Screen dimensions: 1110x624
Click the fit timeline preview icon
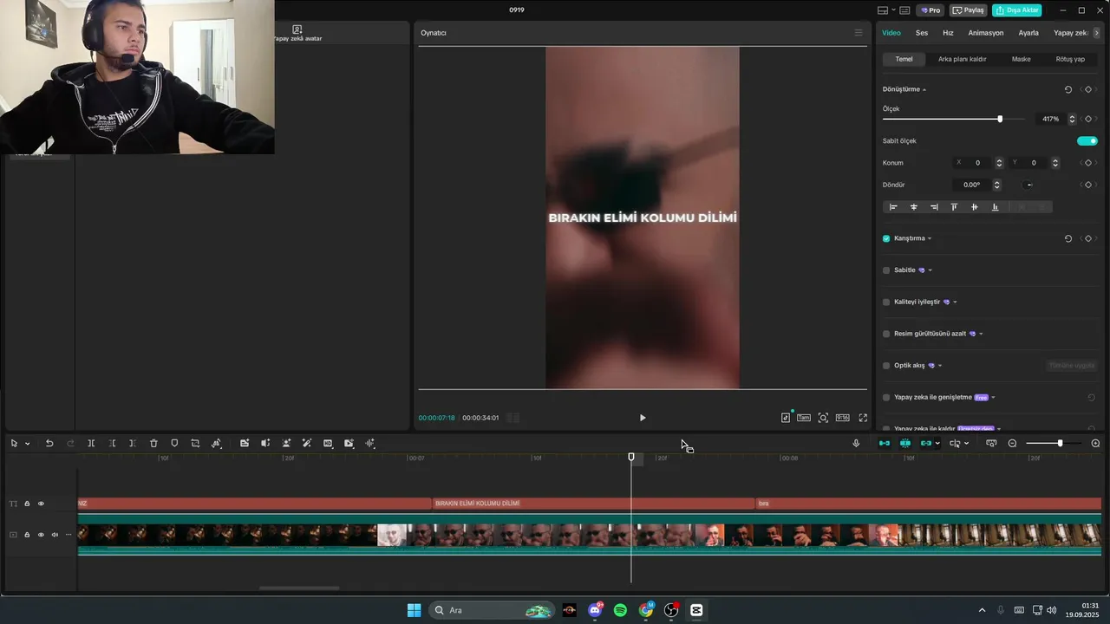[991, 443]
